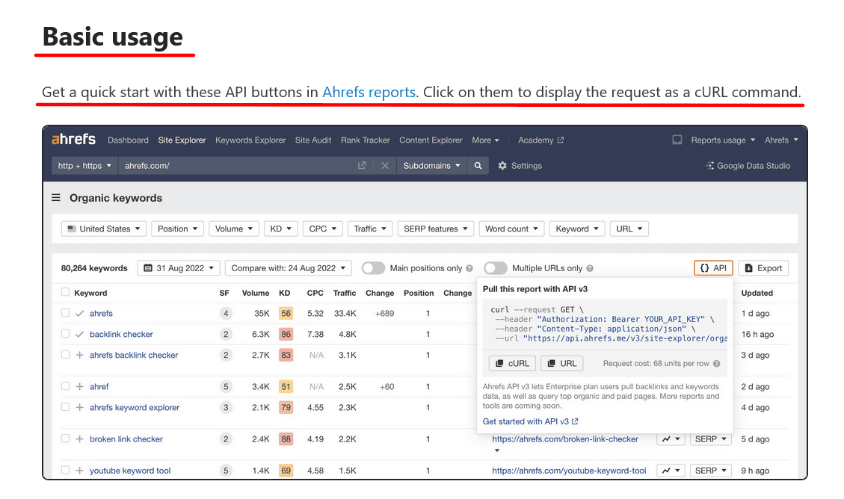Open the backlink checker keyword link
The image size is (844, 499).
coord(120,334)
